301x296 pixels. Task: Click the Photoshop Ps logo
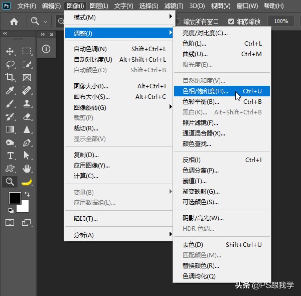(x=7, y=6)
